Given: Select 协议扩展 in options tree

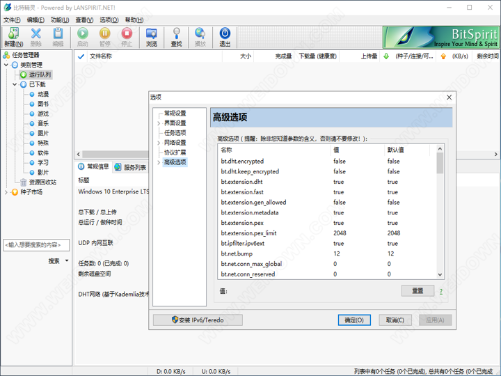Looking at the screenshot, I should 175,152.
